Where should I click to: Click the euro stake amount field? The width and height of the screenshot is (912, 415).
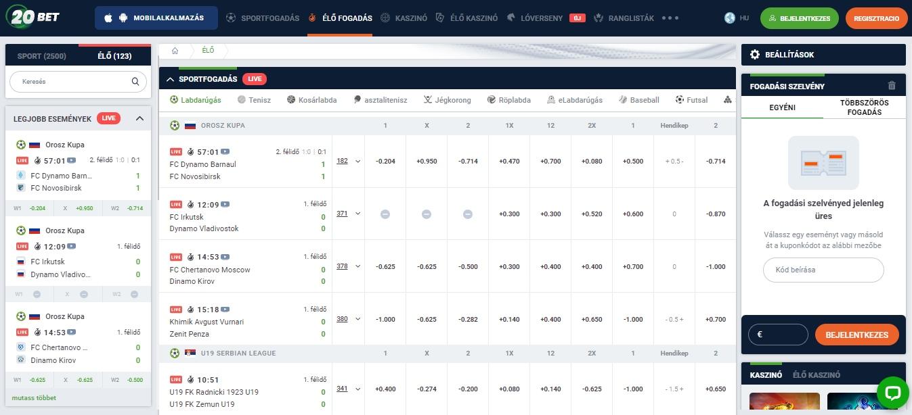pos(778,335)
